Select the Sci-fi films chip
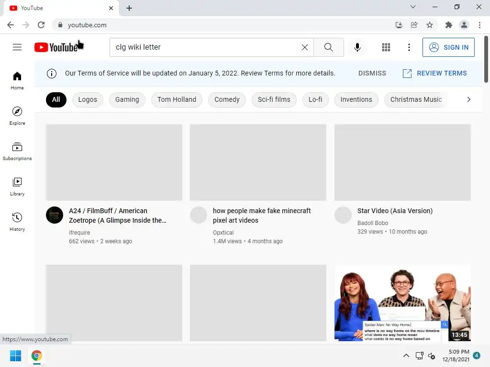 [274, 99]
